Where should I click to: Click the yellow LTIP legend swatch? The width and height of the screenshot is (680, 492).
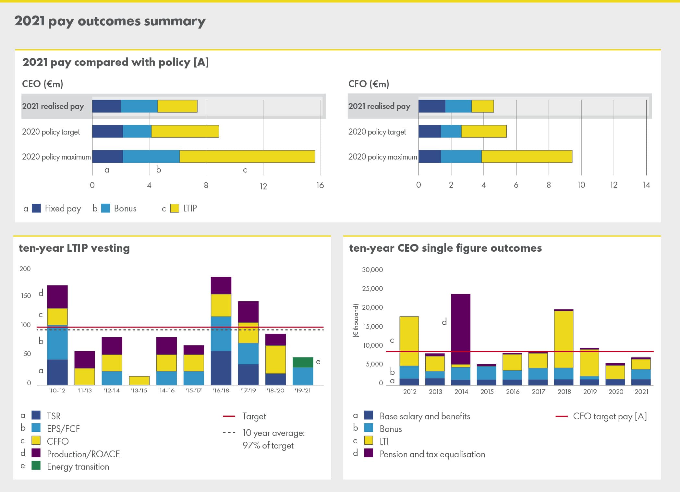175,208
